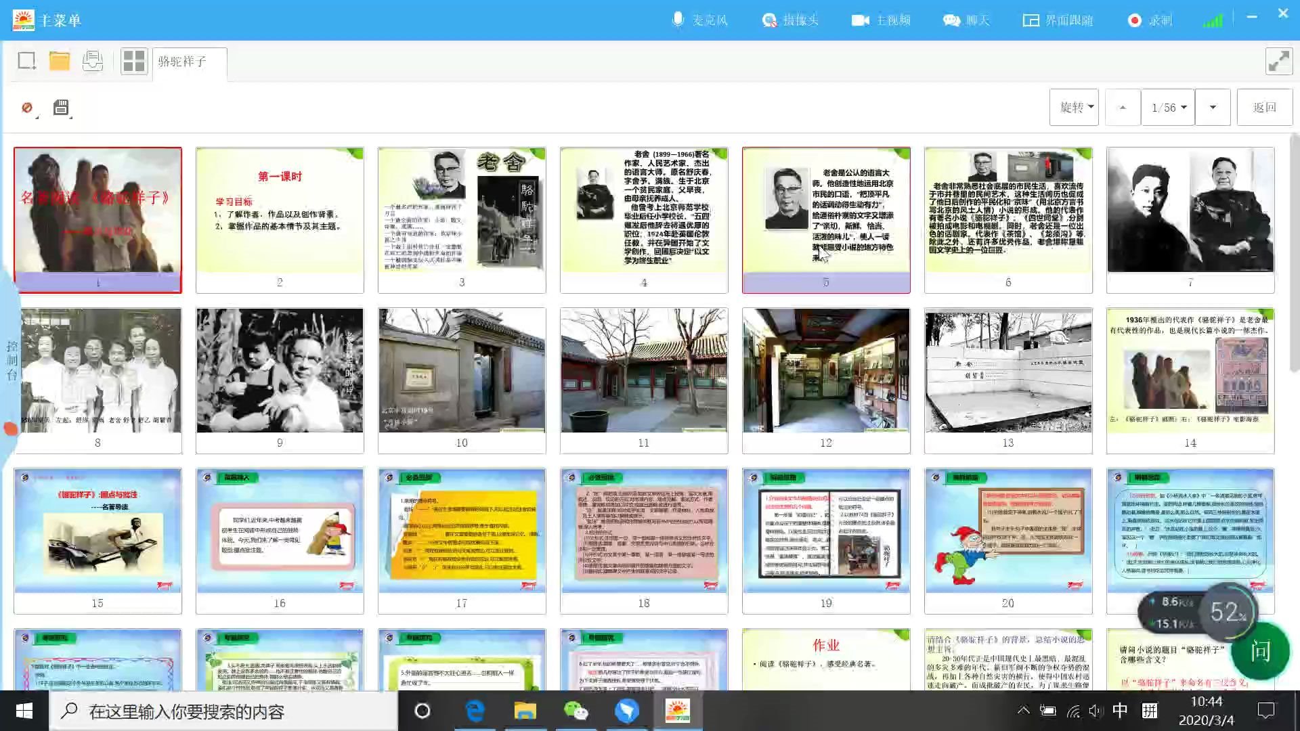Viewport: 1300px width, 731px height.
Task: Open the 1/56 page selector dropdown
Action: (1168, 108)
